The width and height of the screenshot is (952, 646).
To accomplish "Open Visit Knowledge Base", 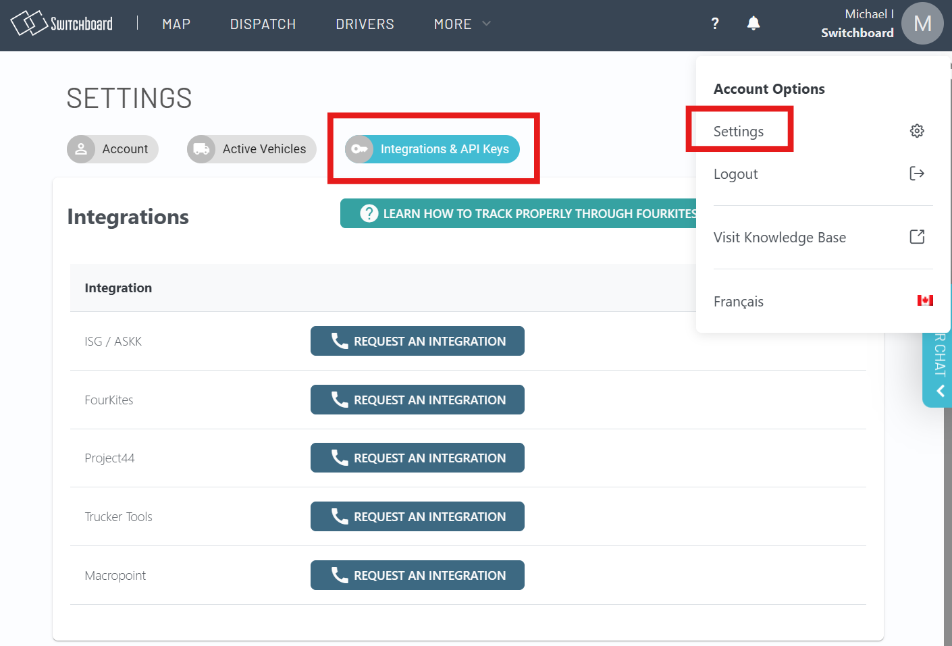I will click(780, 238).
